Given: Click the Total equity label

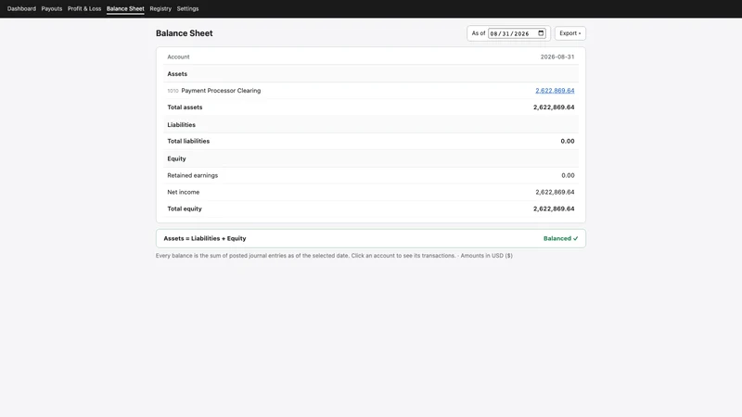Looking at the screenshot, I should coord(185,208).
